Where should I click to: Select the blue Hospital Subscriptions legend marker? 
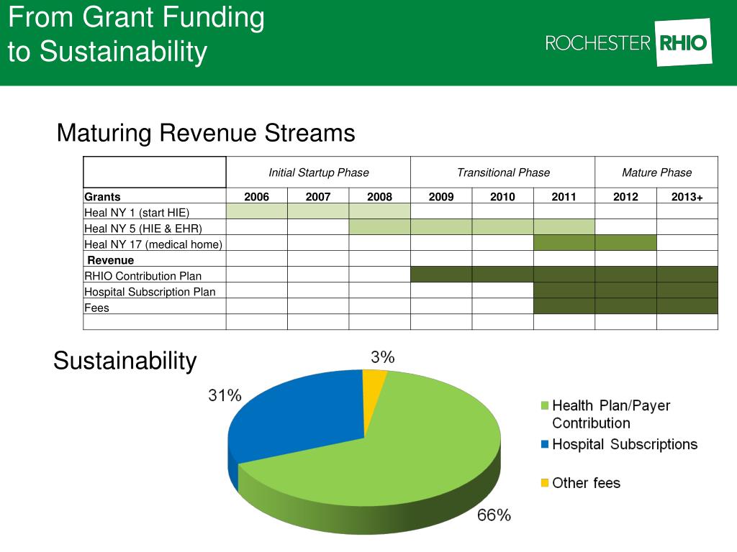pyautogui.click(x=545, y=444)
